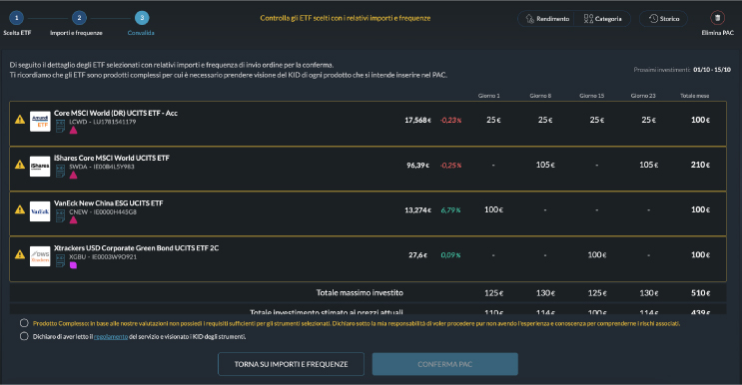The width and height of the screenshot is (742, 385).
Task: Go to step 2 Importi e frequenze
Action: pos(79,18)
